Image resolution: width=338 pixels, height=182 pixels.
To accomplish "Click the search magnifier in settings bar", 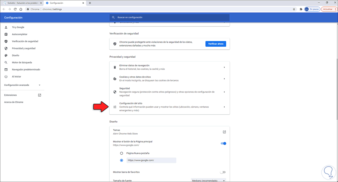I will tap(113, 17).
